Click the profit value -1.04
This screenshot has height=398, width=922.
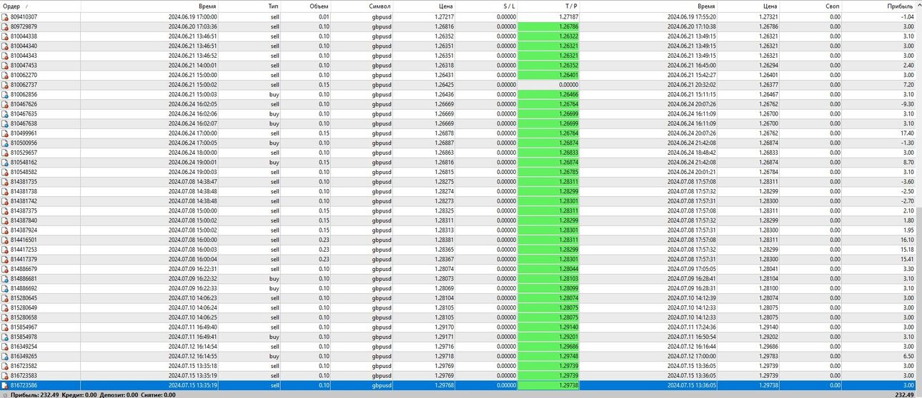click(907, 16)
